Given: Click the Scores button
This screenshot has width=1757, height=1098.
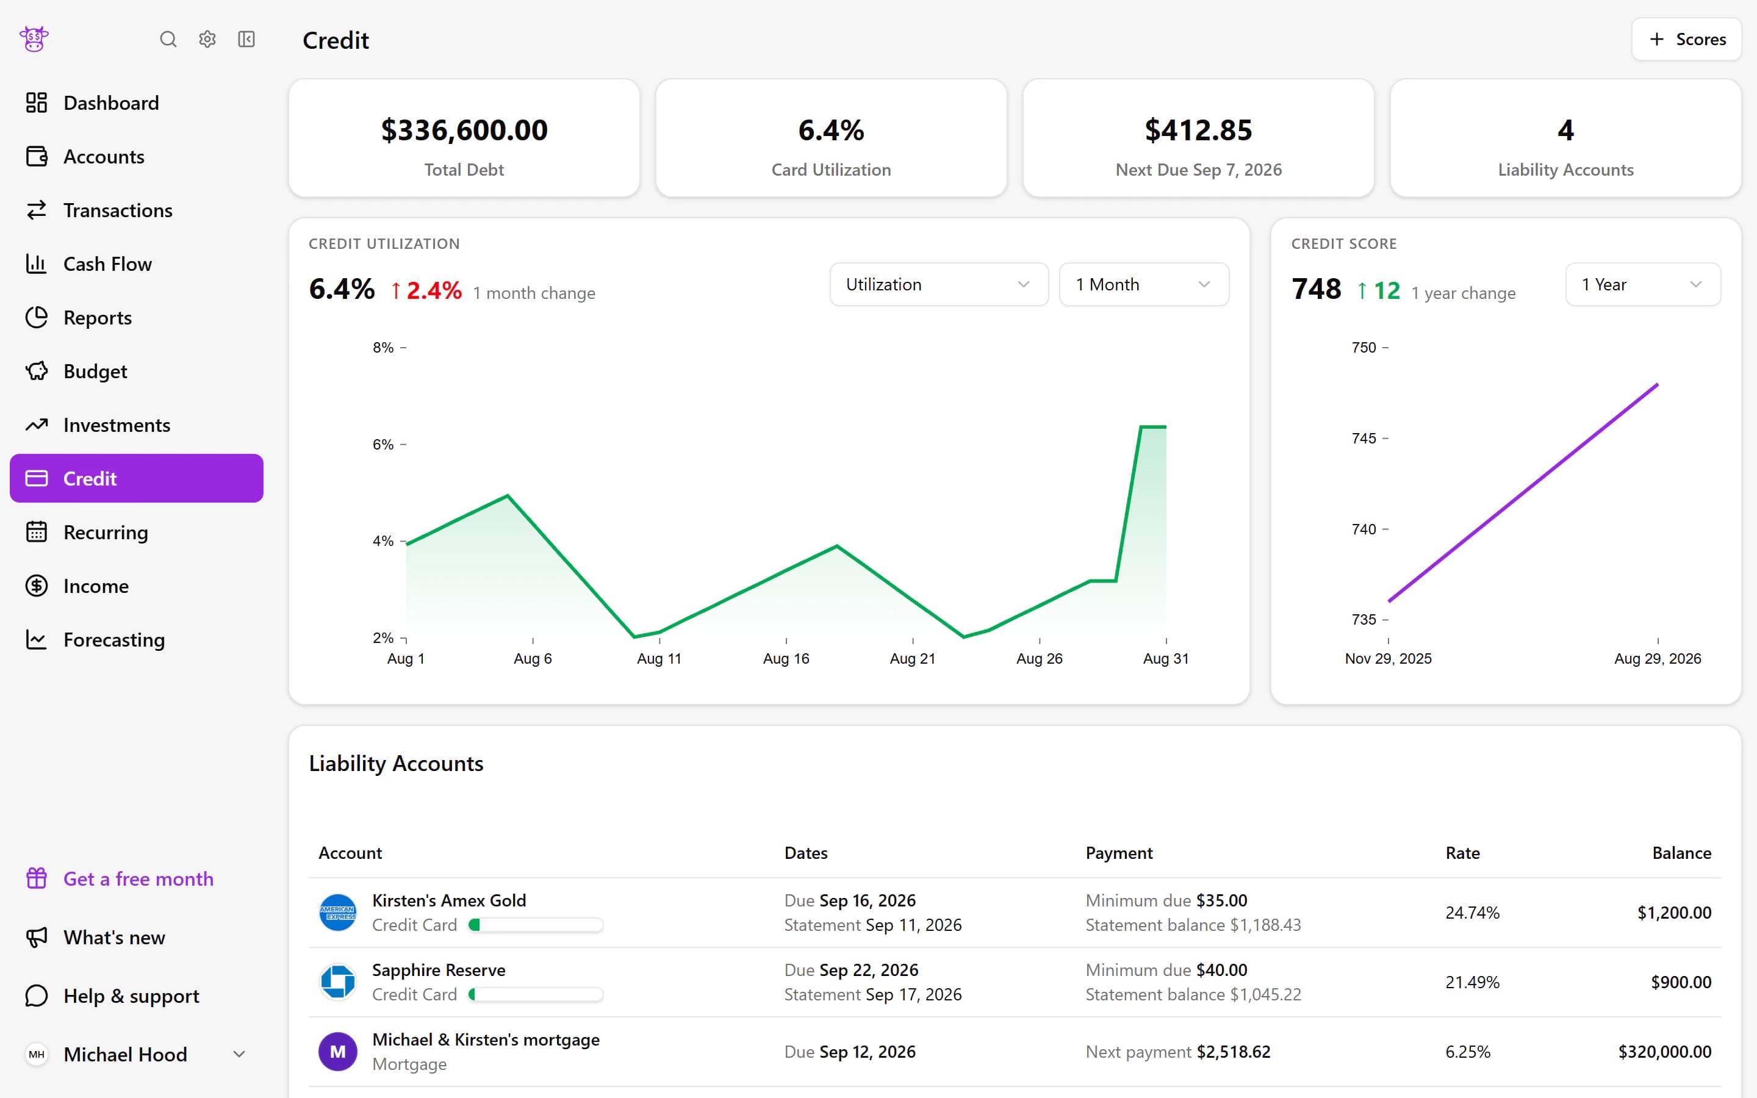Looking at the screenshot, I should [1686, 39].
